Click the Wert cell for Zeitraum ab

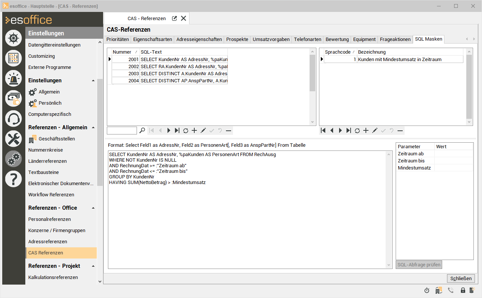click(454, 154)
